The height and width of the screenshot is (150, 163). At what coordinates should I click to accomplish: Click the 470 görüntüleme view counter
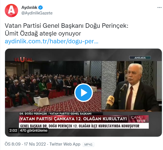pyautogui.click(x=34, y=130)
